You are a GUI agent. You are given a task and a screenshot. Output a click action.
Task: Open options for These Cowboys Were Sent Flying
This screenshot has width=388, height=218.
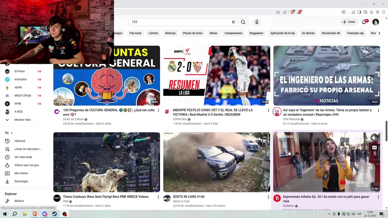click(x=158, y=197)
